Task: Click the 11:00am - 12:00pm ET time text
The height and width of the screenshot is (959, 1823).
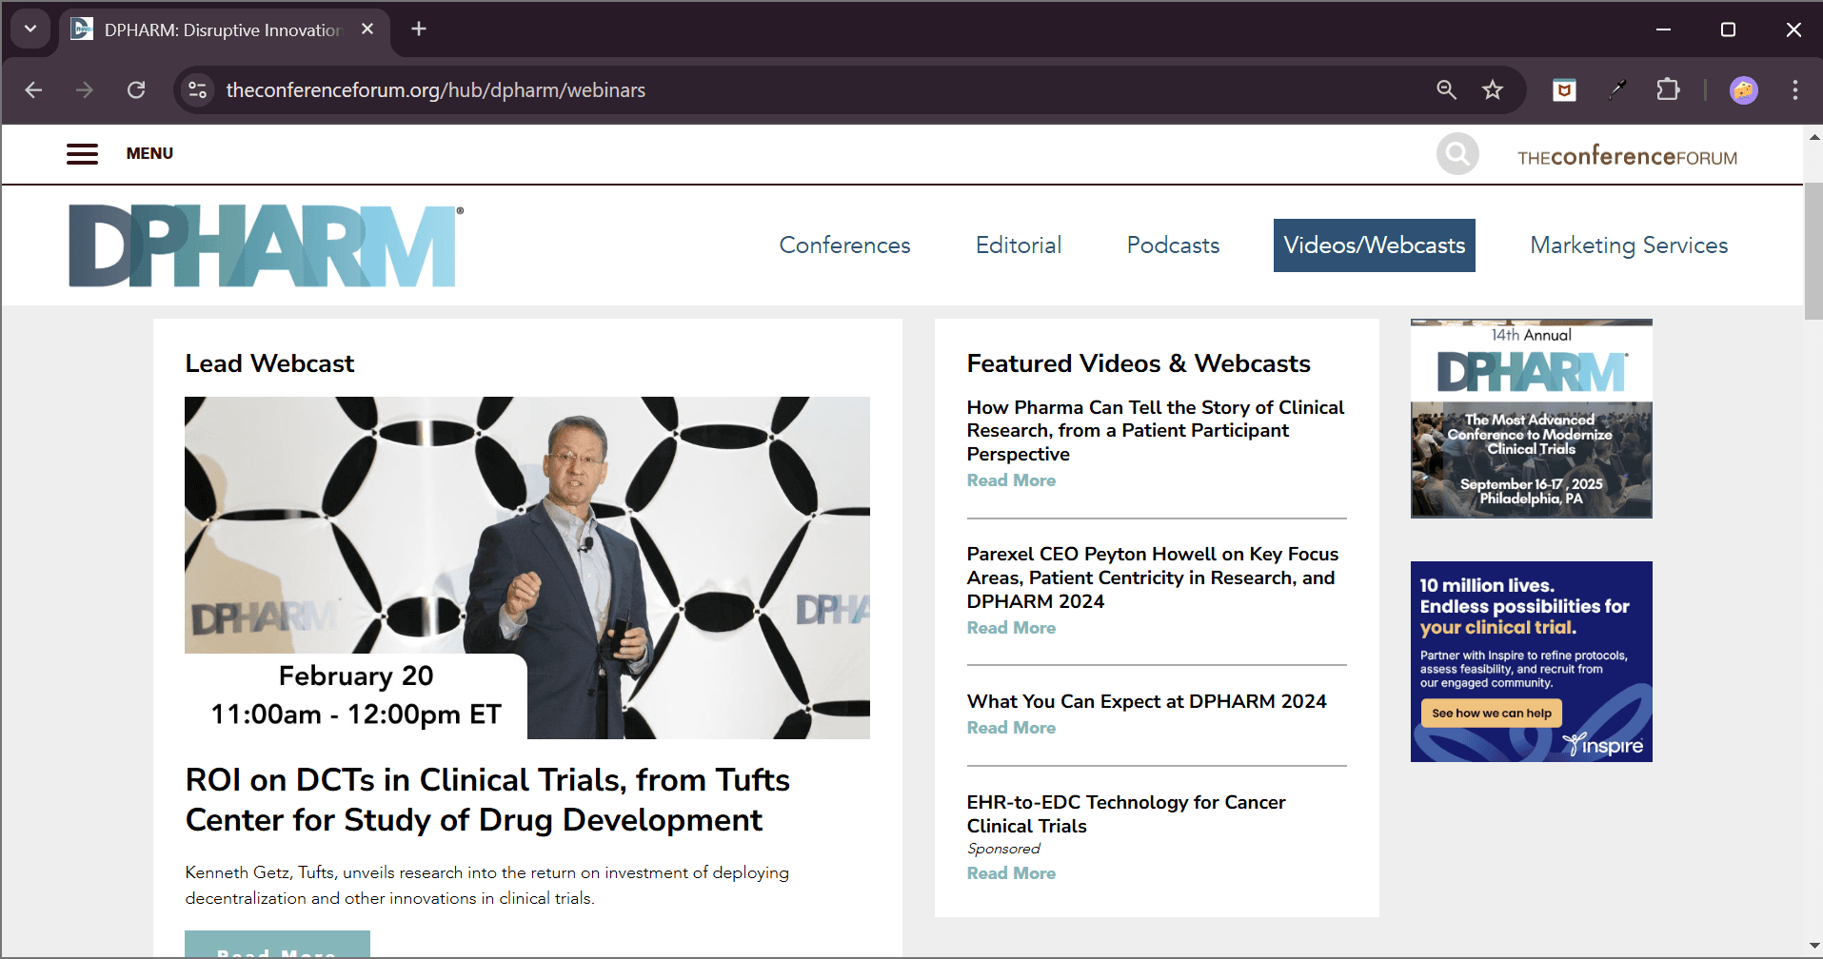Action: 356,714
